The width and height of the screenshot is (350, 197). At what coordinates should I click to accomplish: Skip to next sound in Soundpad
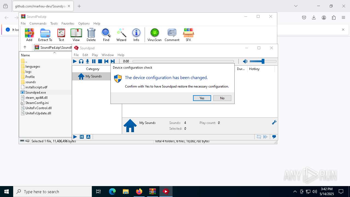coord(113,61)
